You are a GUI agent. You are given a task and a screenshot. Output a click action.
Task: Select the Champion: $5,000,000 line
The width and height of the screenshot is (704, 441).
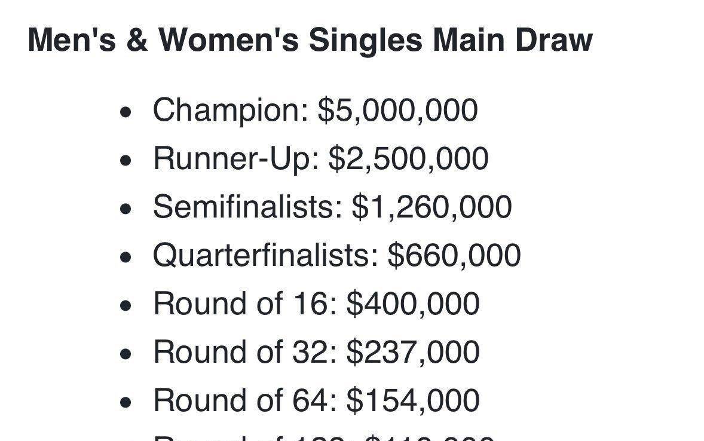tap(315, 110)
